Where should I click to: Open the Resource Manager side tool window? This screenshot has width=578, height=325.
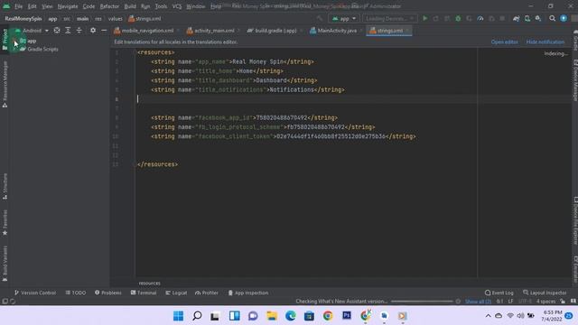click(x=5, y=84)
